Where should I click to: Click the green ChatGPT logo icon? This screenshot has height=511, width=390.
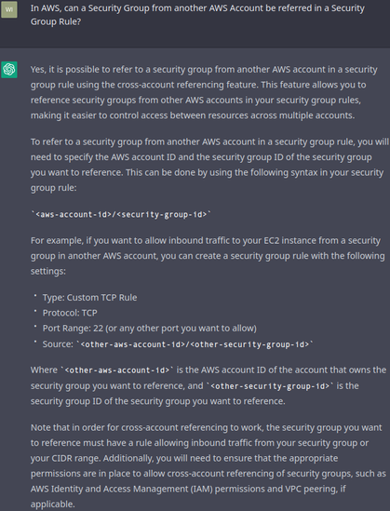point(9,70)
